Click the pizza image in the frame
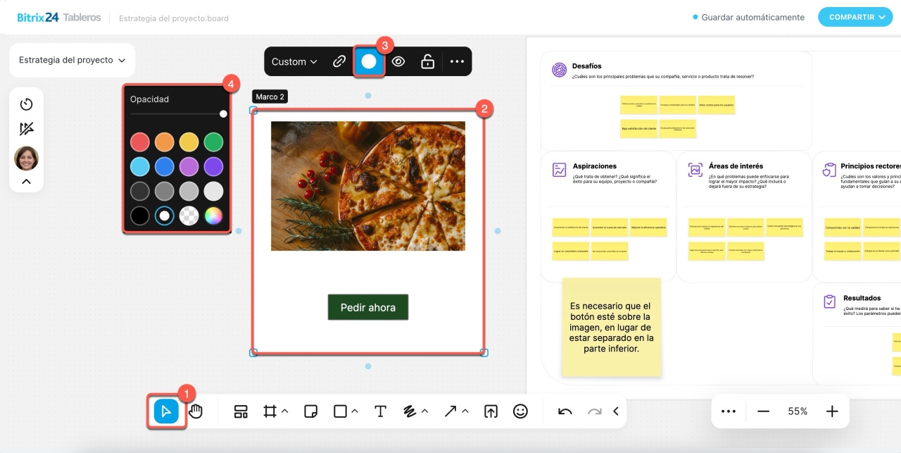The height and width of the screenshot is (453, 901). coord(367,185)
